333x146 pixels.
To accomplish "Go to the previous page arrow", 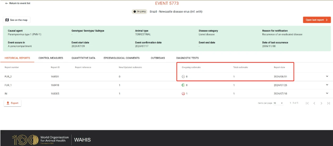I will click(314, 103).
